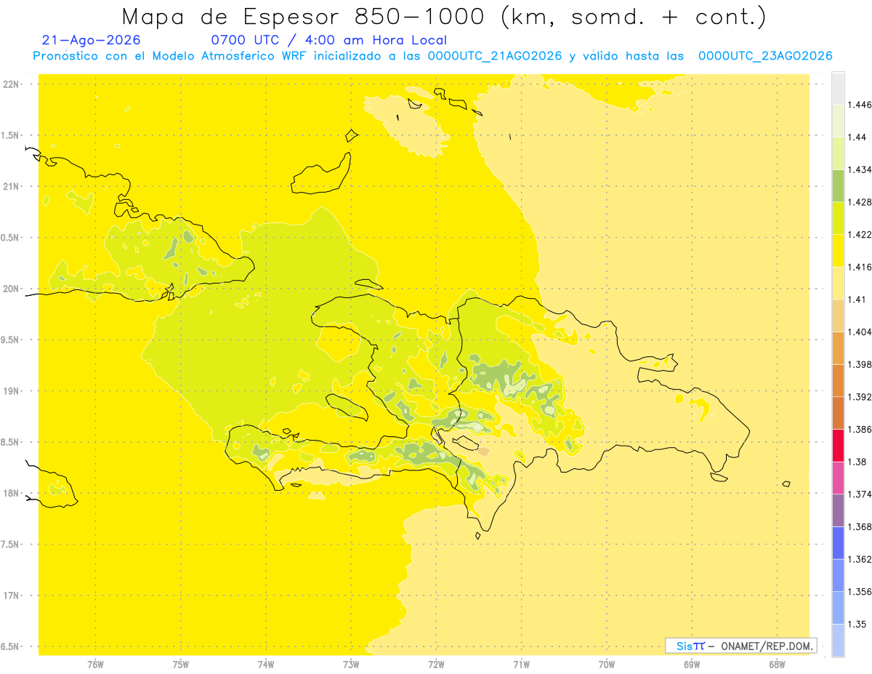The width and height of the screenshot is (872, 674).
Task: Click the color bar value "1.392"
Action: [860, 397]
